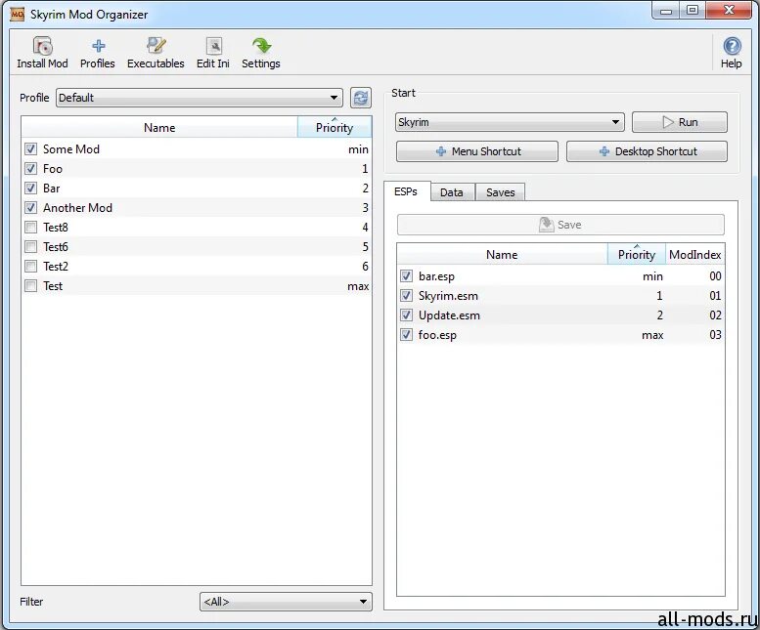Click ModIndex value 03 for foo.esp

click(715, 334)
